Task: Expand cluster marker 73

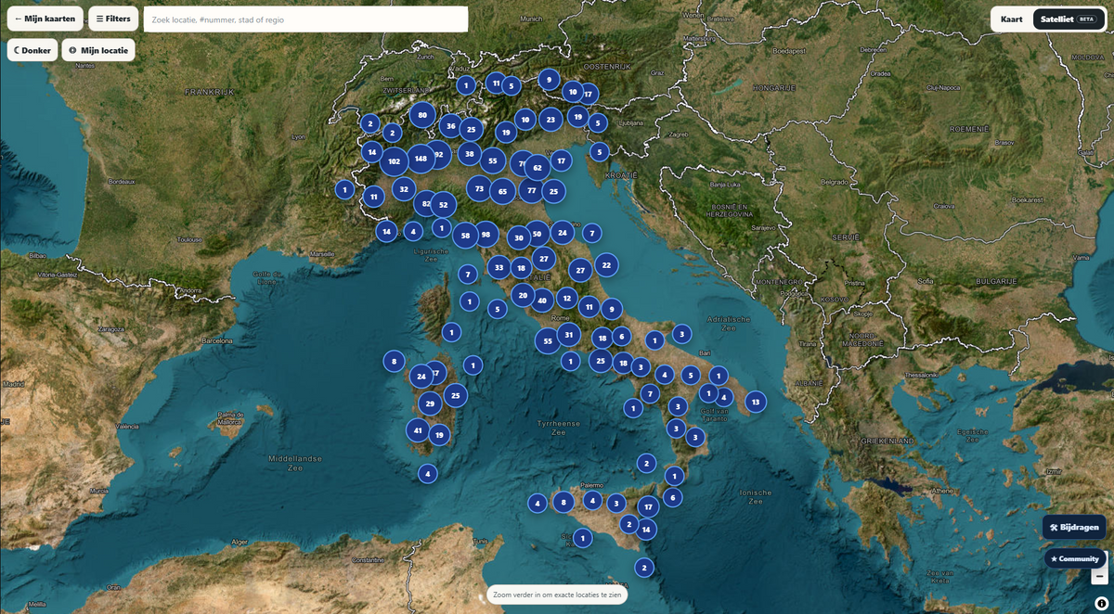Action: 479,189
